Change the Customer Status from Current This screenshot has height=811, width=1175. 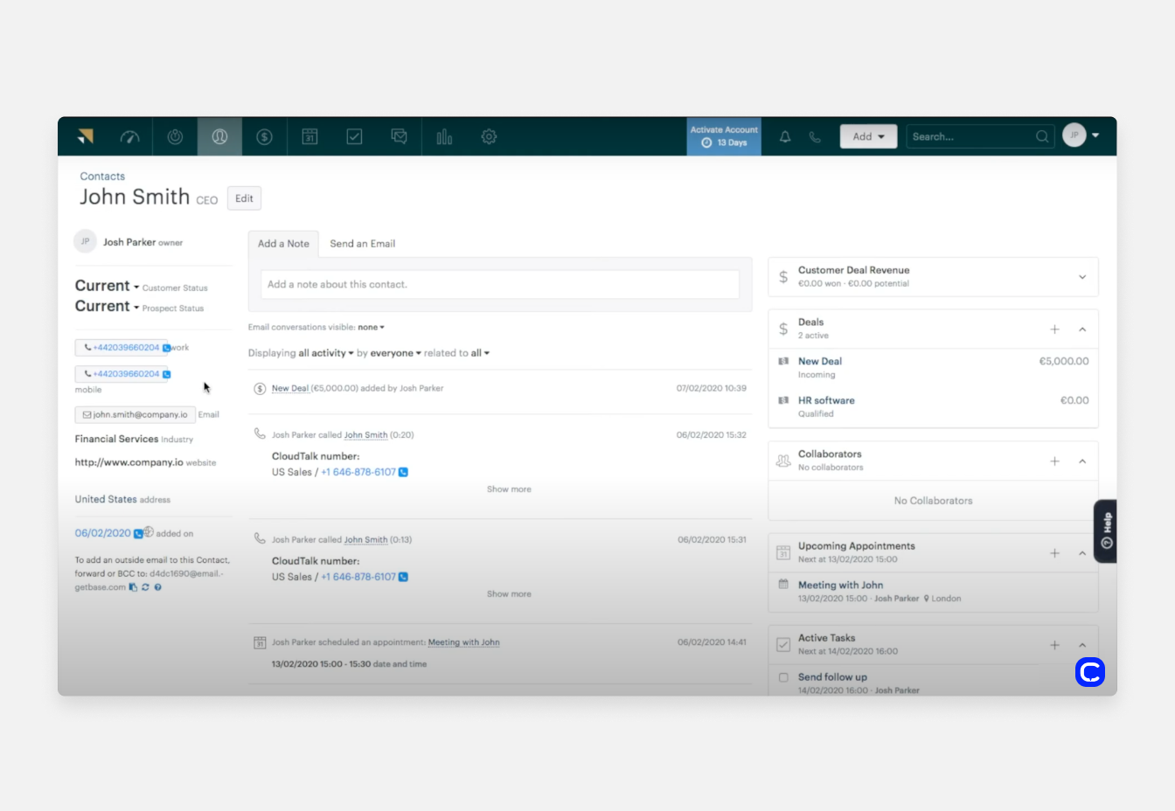[107, 286]
